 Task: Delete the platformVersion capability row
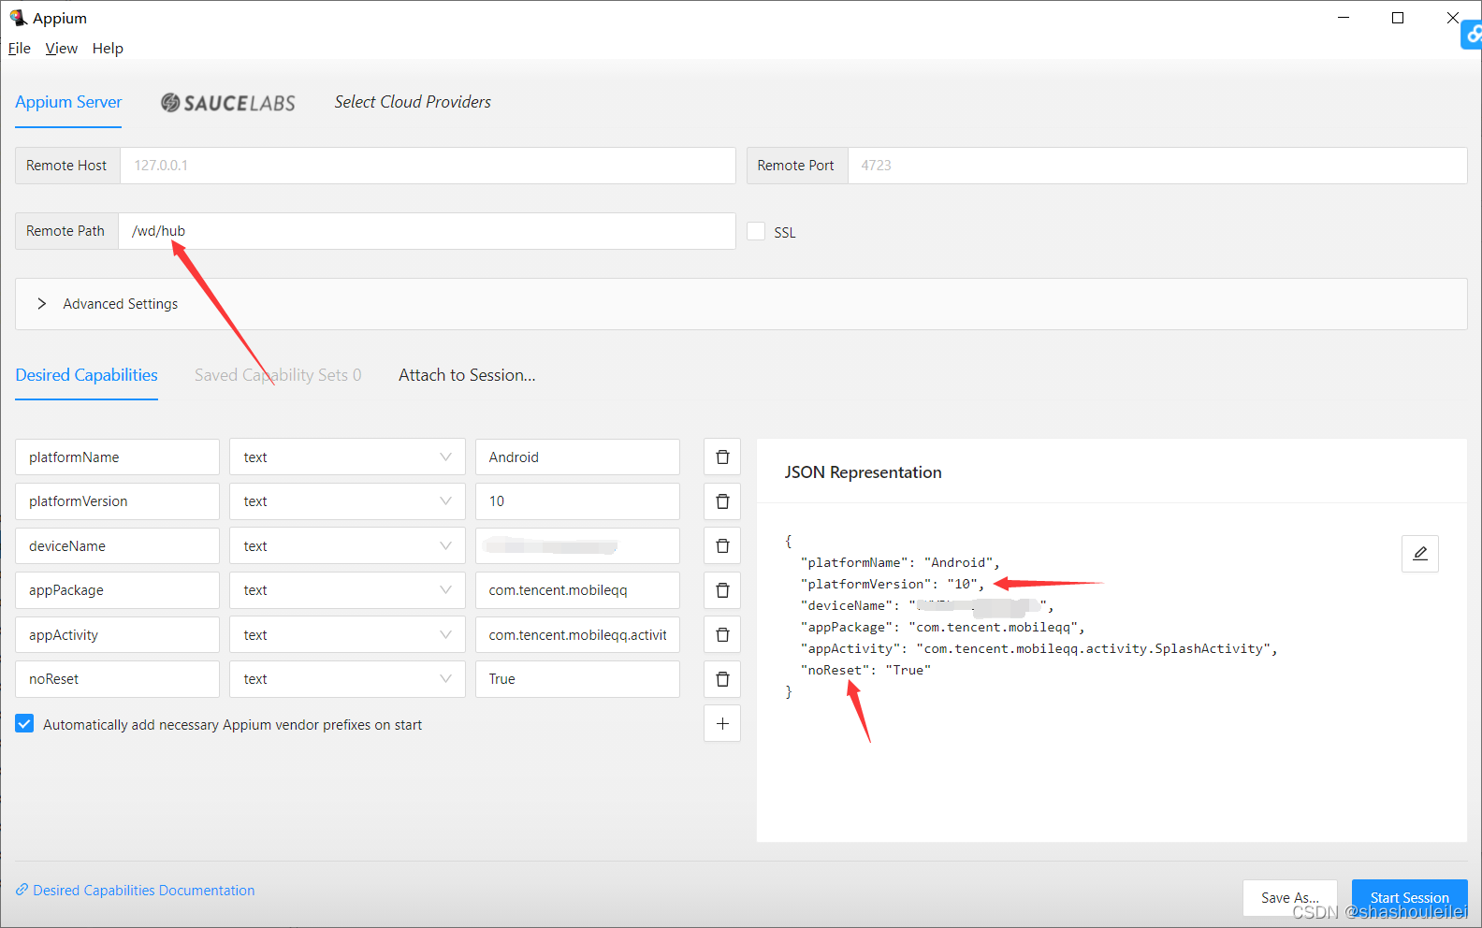coord(722,501)
